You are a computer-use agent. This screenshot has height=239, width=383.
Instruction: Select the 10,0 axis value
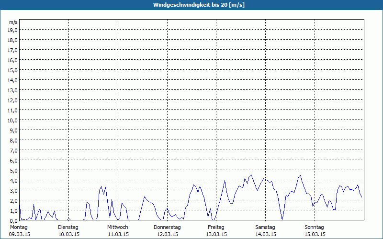12,120
